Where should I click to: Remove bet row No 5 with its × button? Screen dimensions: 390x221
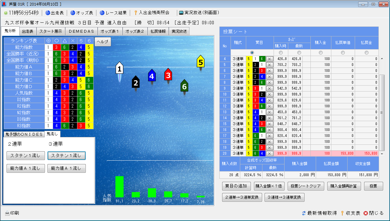[x=270, y=64]
